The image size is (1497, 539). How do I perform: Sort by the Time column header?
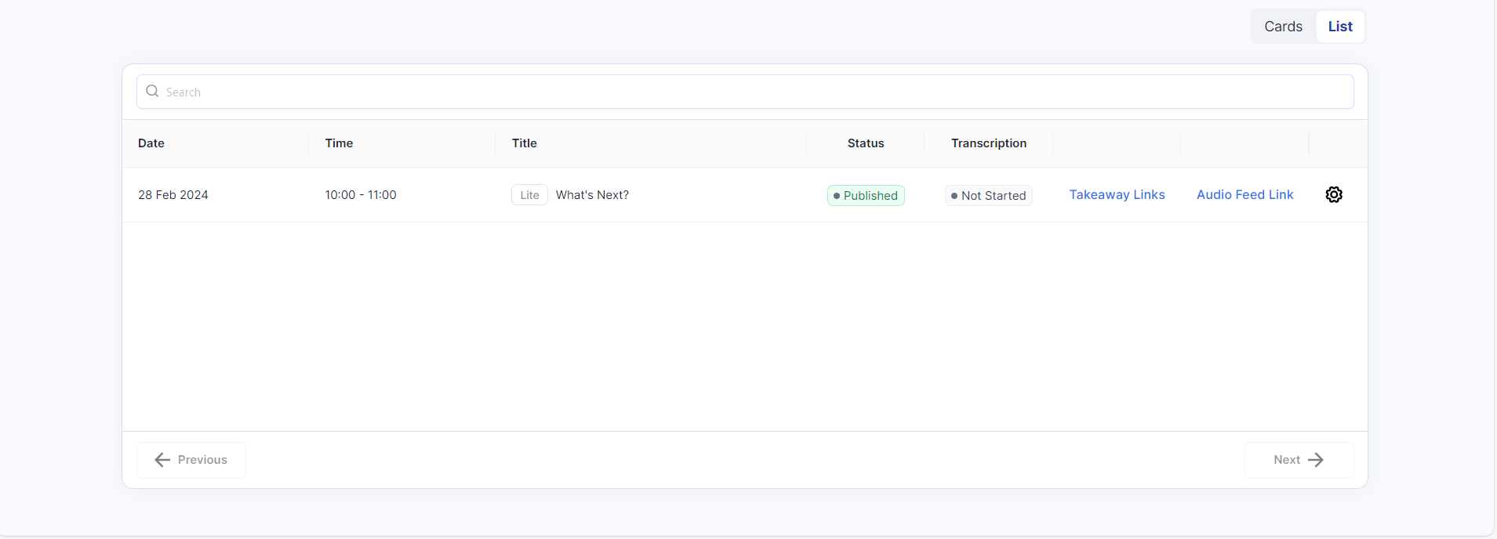coord(339,143)
